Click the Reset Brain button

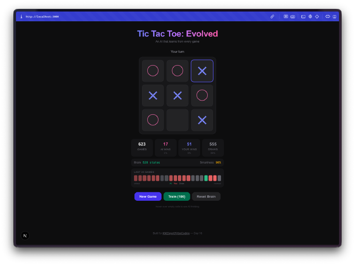[x=206, y=196]
